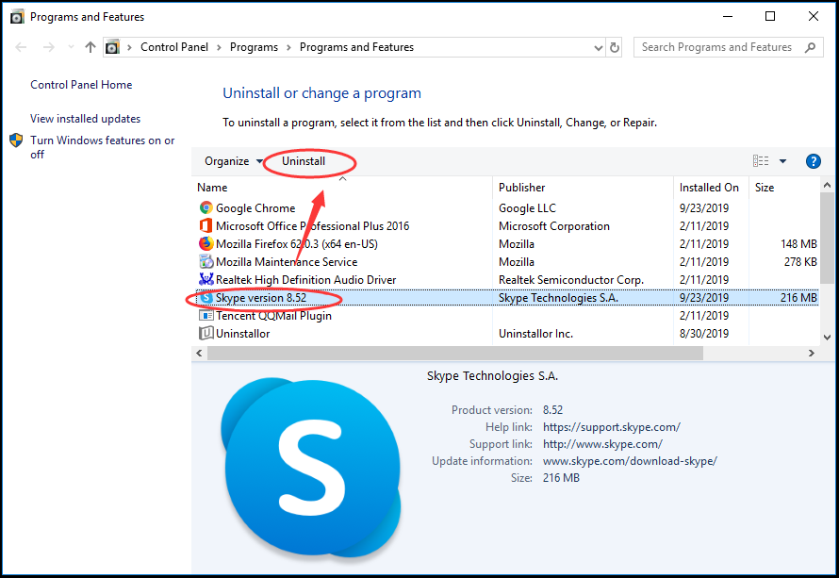Click Programs in the breadcrumb
Image resolution: width=839 pixels, height=578 pixels.
pyautogui.click(x=255, y=47)
